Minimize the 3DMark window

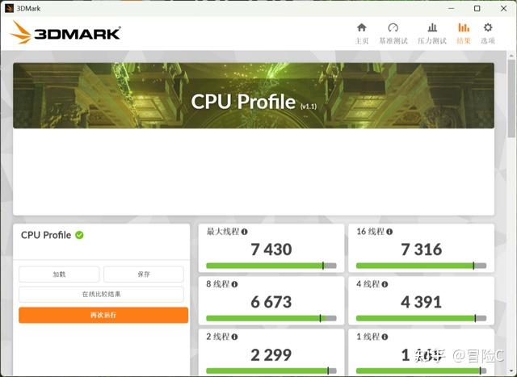click(x=452, y=8)
